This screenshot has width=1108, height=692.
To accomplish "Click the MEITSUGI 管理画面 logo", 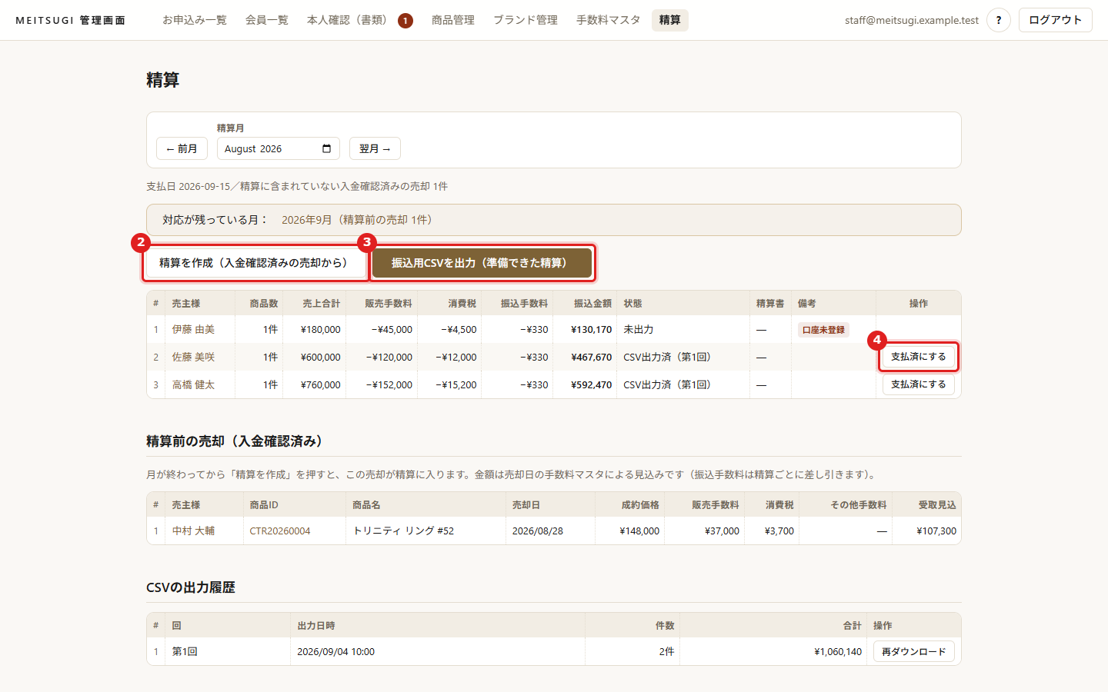I will pos(70,20).
